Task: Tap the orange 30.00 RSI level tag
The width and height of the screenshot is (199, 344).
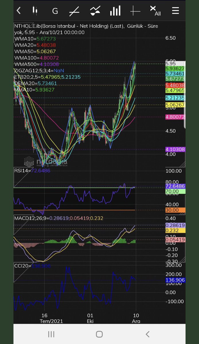Action: tap(175, 210)
